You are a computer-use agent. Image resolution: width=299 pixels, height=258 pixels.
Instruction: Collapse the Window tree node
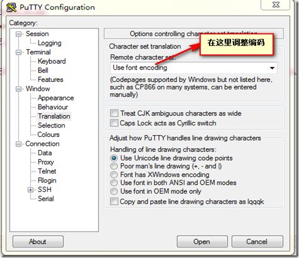click(x=19, y=89)
